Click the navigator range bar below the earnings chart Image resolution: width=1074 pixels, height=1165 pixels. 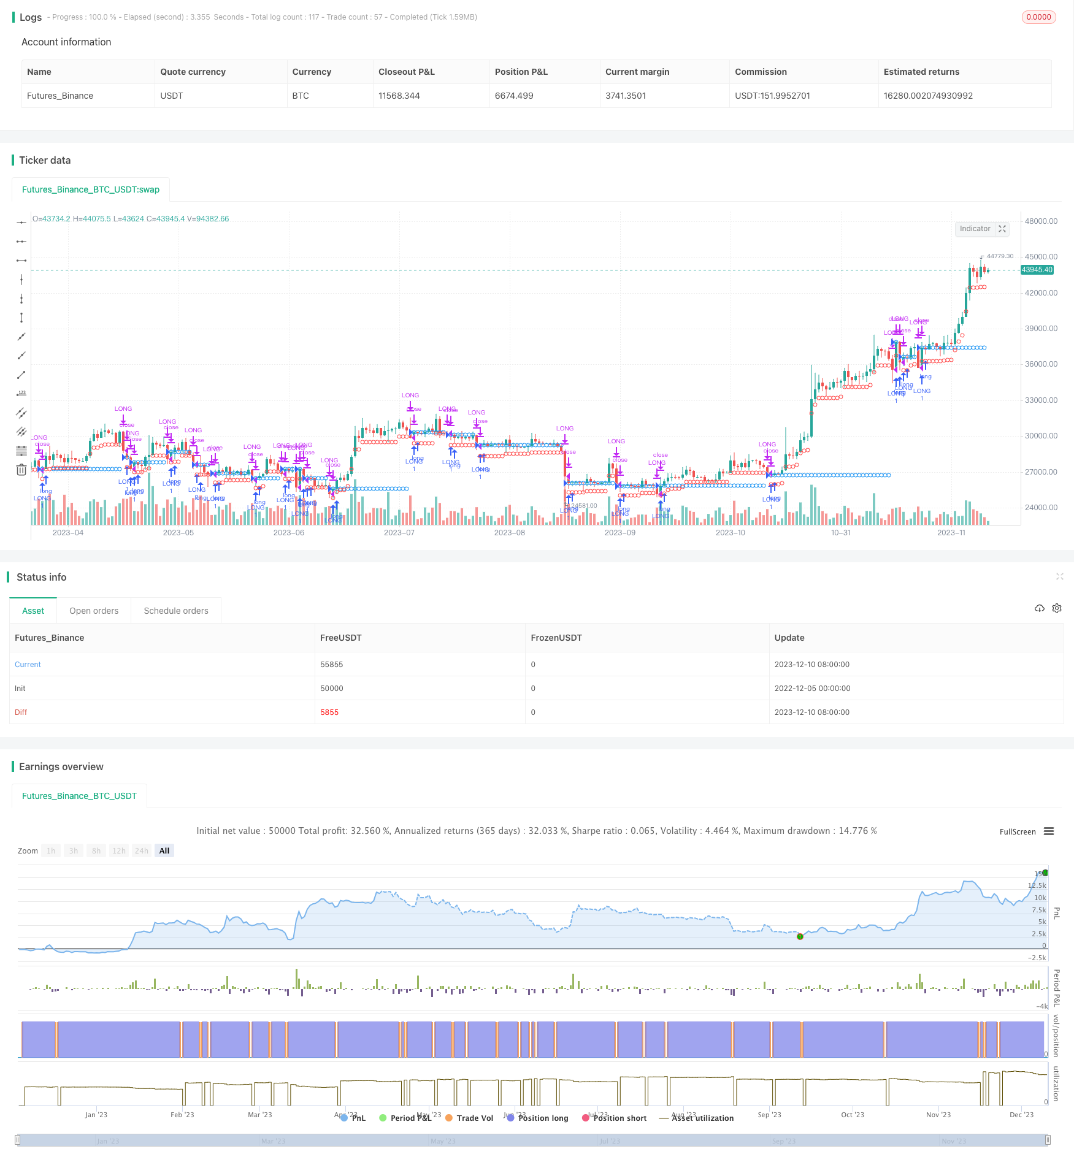click(x=533, y=1140)
